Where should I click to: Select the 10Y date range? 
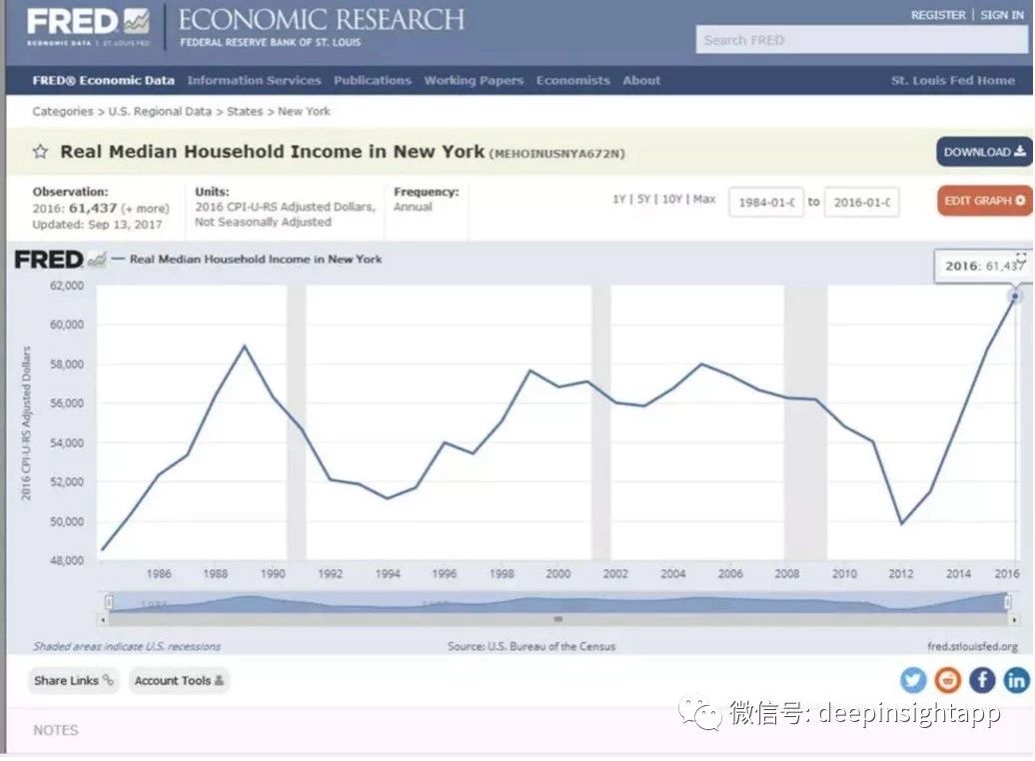pyautogui.click(x=672, y=199)
